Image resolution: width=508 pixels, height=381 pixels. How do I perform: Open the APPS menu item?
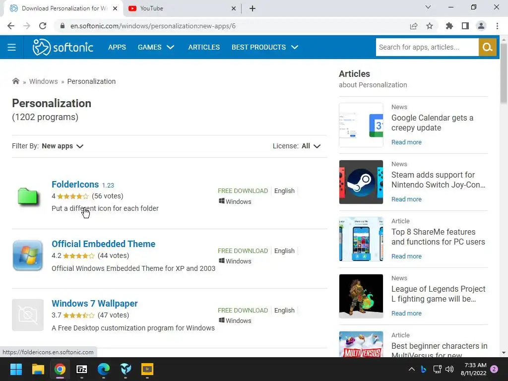point(117,47)
